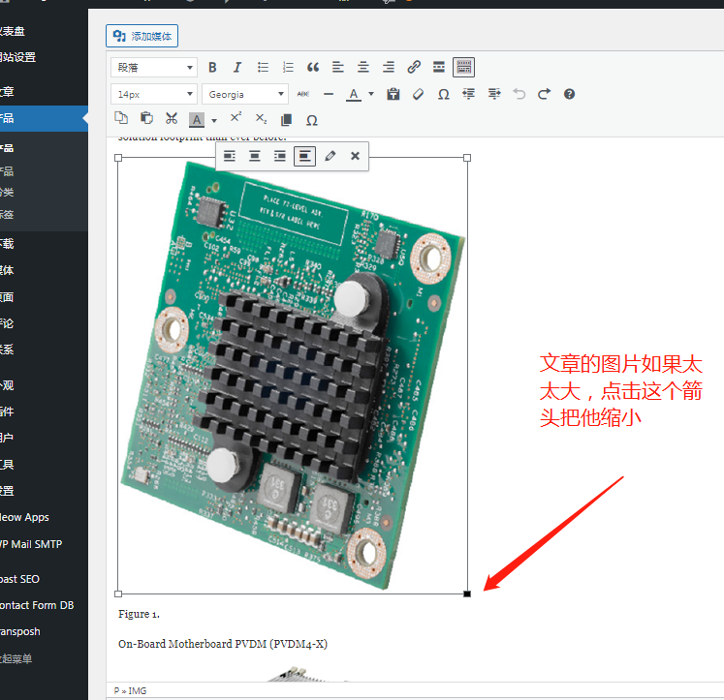Toggle bold formatting
This screenshot has height=700, width=724.
[x=212, y=68]
